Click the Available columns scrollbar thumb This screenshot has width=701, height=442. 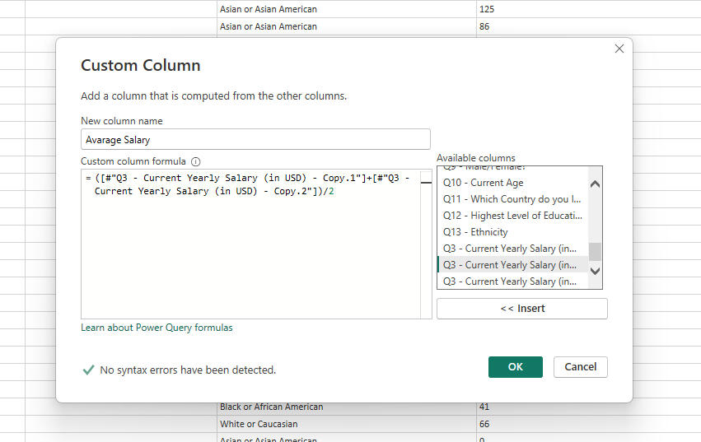[595, 250]
